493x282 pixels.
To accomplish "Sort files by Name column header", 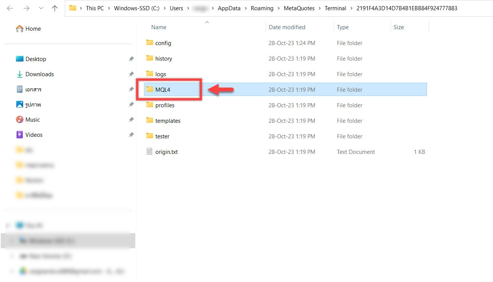I will coord(159,27).
